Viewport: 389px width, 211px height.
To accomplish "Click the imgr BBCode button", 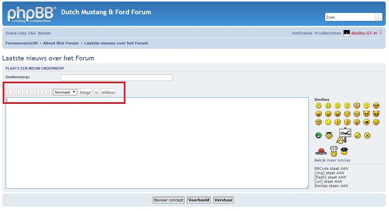I will pyautogui.click(x=85, y=92).
